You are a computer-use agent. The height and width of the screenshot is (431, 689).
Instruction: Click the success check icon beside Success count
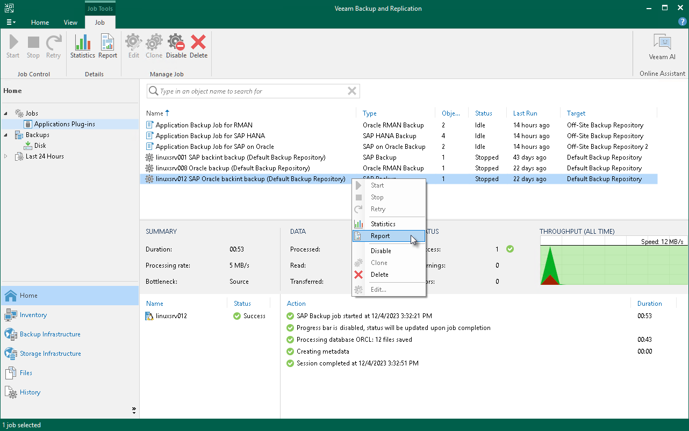tap(510, 249)
